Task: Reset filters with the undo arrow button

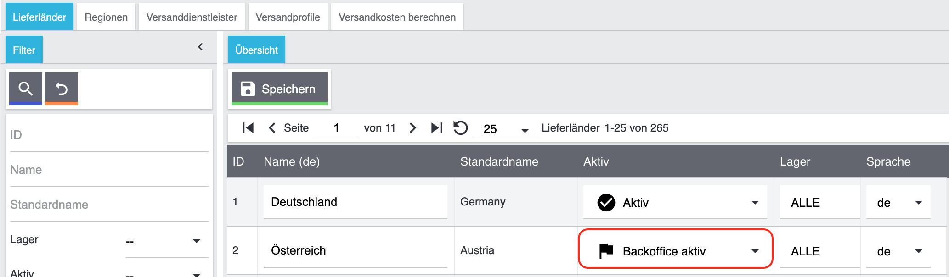Action: point(62,89)
